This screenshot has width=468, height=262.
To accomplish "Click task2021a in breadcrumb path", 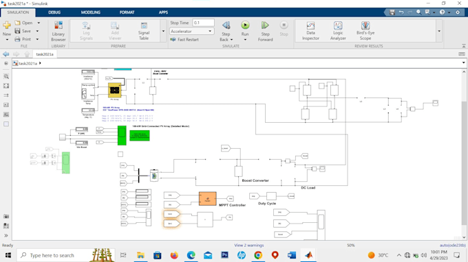I will pyautogui.click(x=28, y=63).
